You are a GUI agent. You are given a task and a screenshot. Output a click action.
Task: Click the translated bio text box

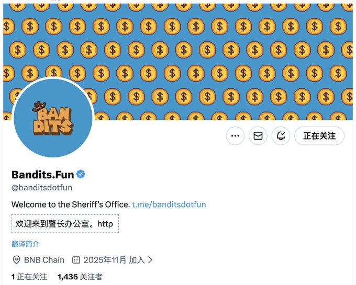(65, 224)
